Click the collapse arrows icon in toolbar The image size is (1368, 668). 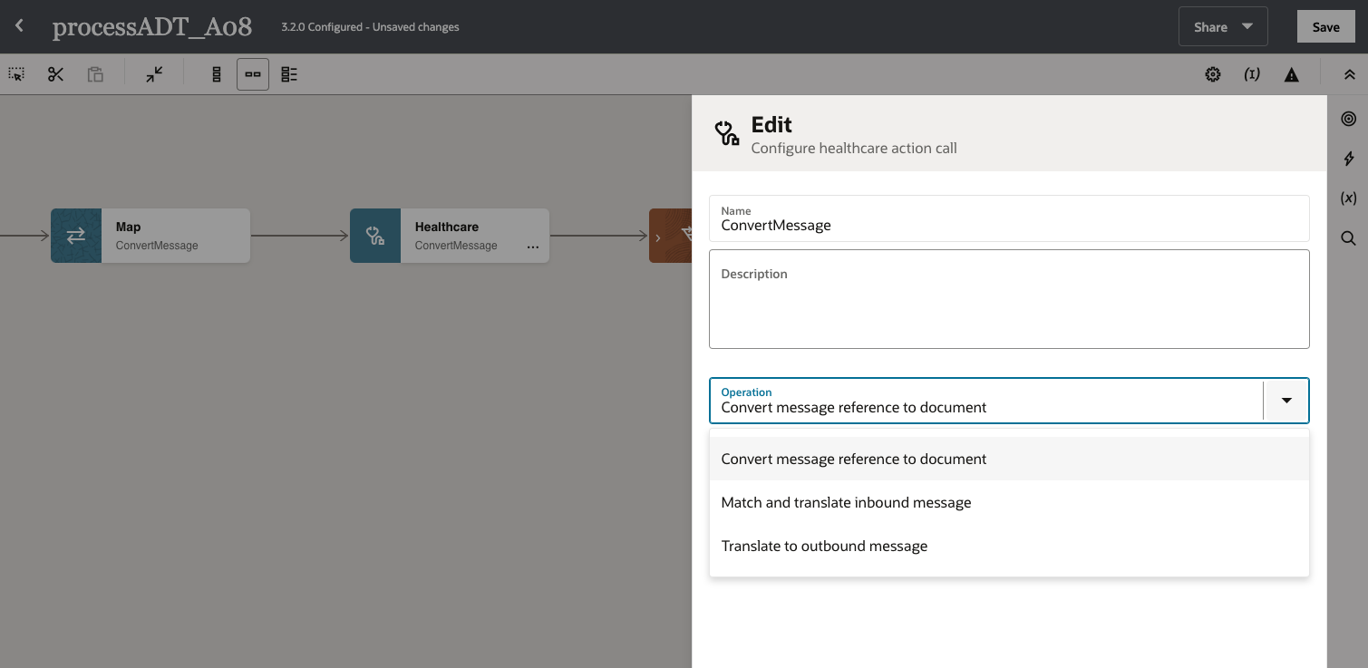155,74
